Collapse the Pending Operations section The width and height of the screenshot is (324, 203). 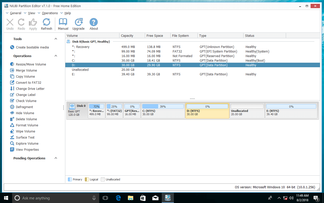(56, 158)
